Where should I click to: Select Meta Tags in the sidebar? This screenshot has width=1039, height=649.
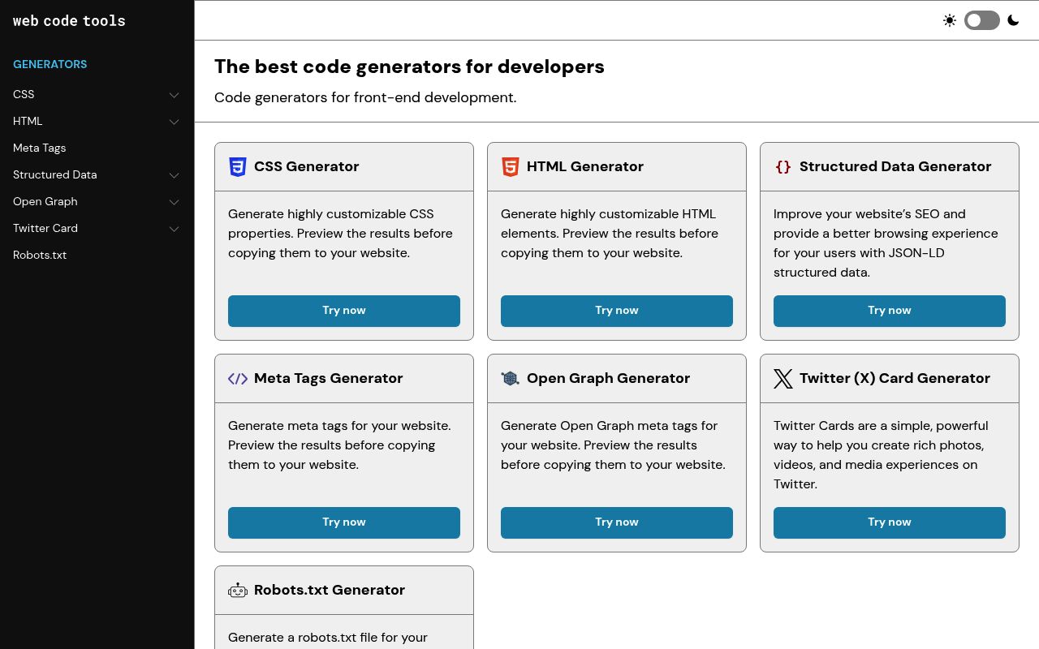click(39, 148)
